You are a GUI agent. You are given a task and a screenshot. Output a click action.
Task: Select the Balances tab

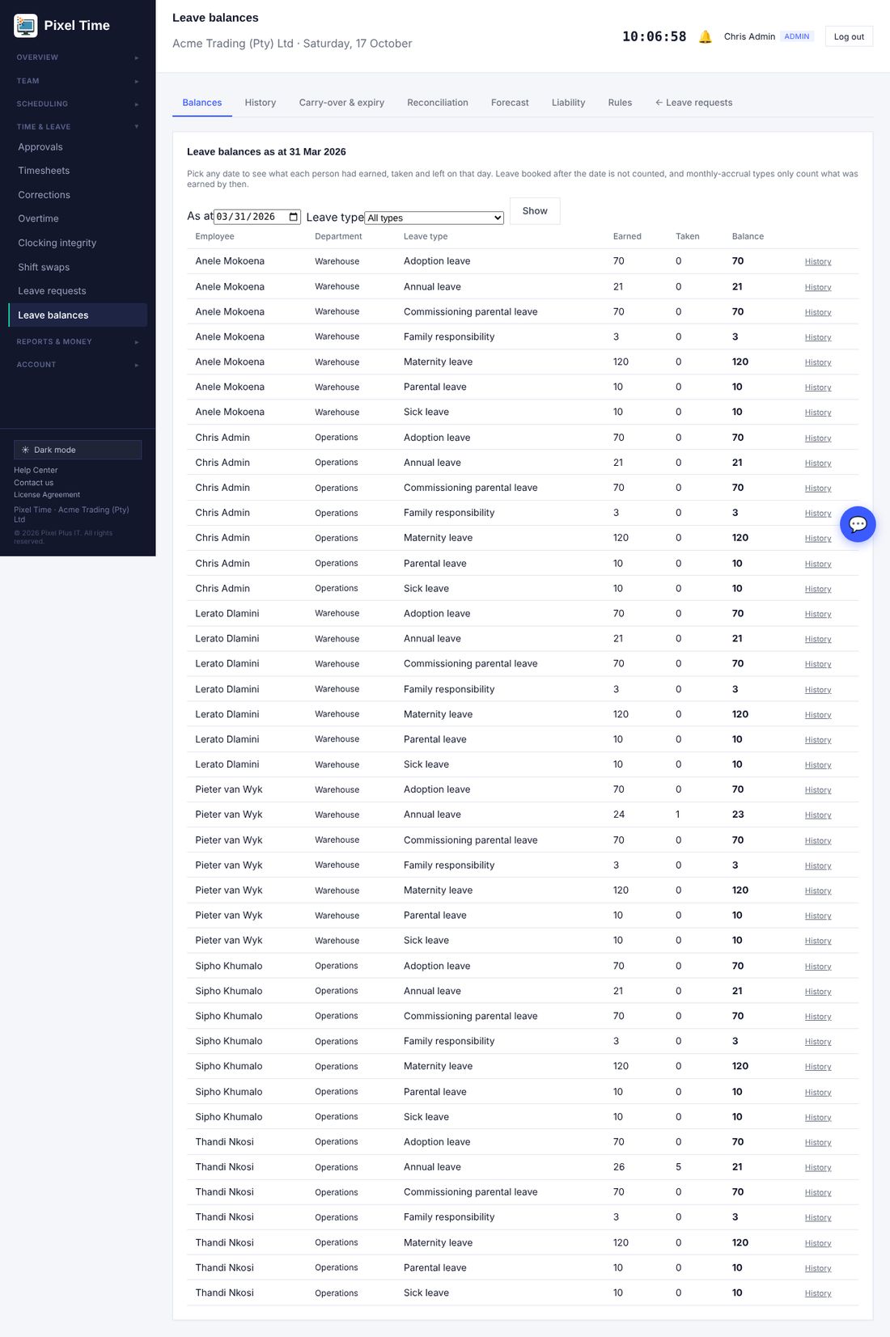(x=202, y=103)
